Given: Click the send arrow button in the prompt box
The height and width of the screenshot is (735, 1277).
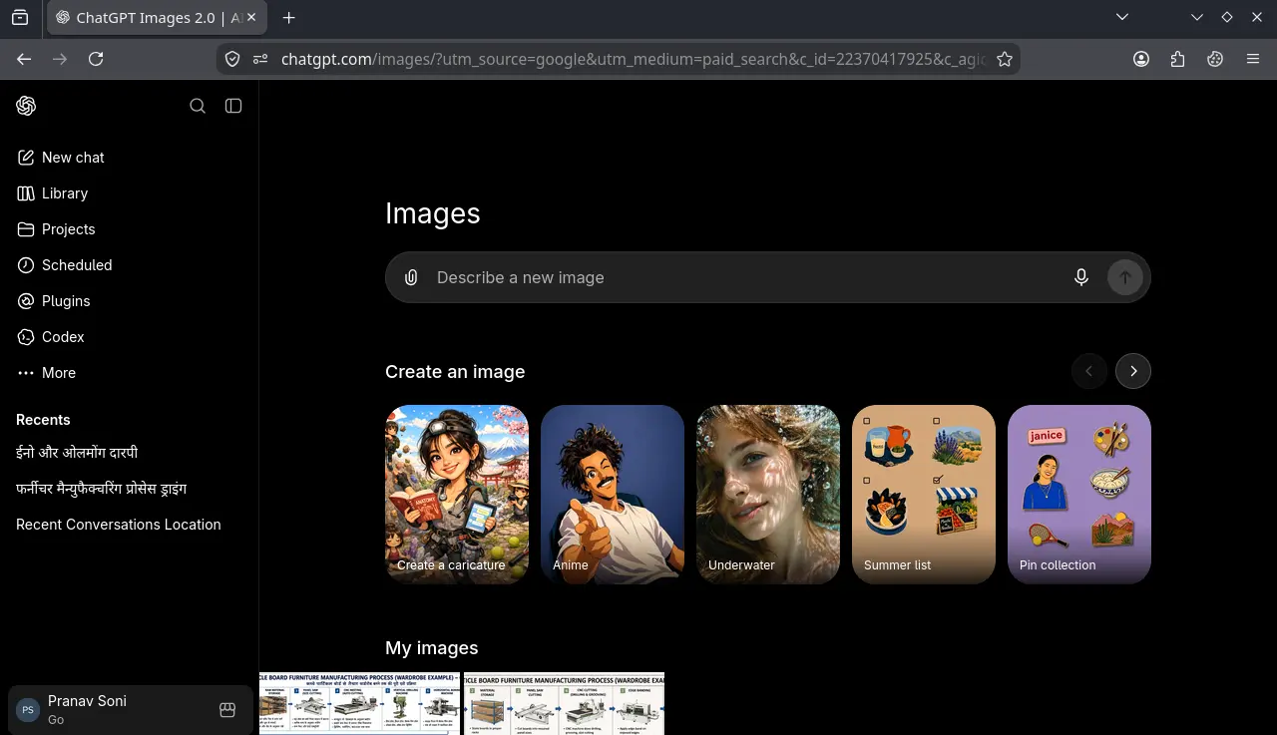Looking at the screenshot, I should pos(1125,277).
